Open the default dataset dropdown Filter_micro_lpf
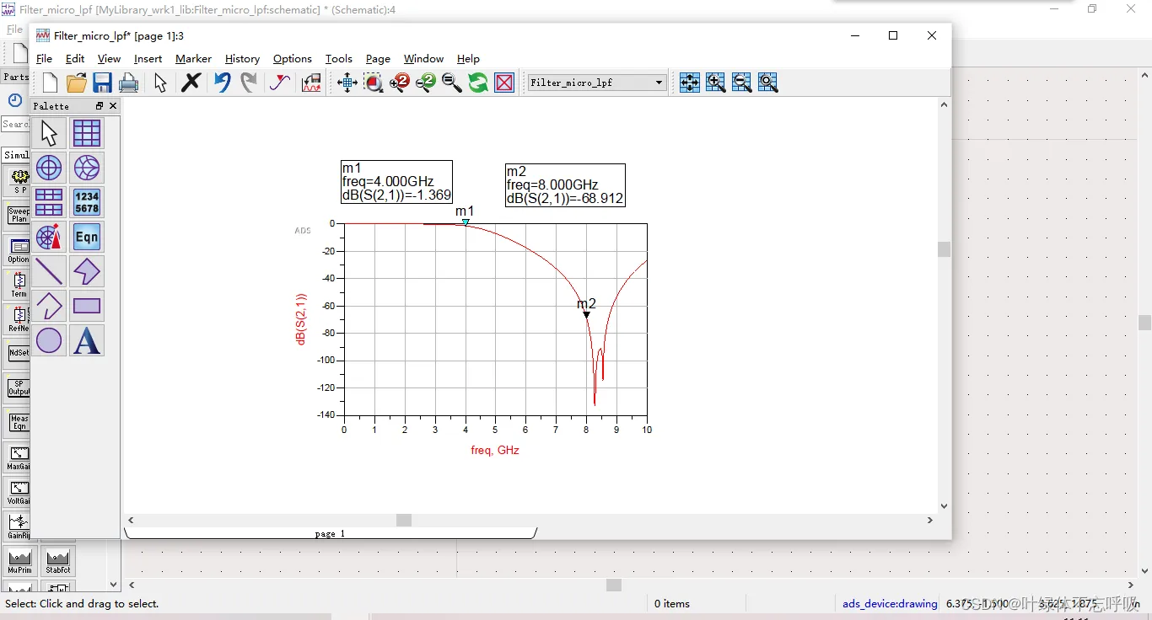 click(597, 83)
